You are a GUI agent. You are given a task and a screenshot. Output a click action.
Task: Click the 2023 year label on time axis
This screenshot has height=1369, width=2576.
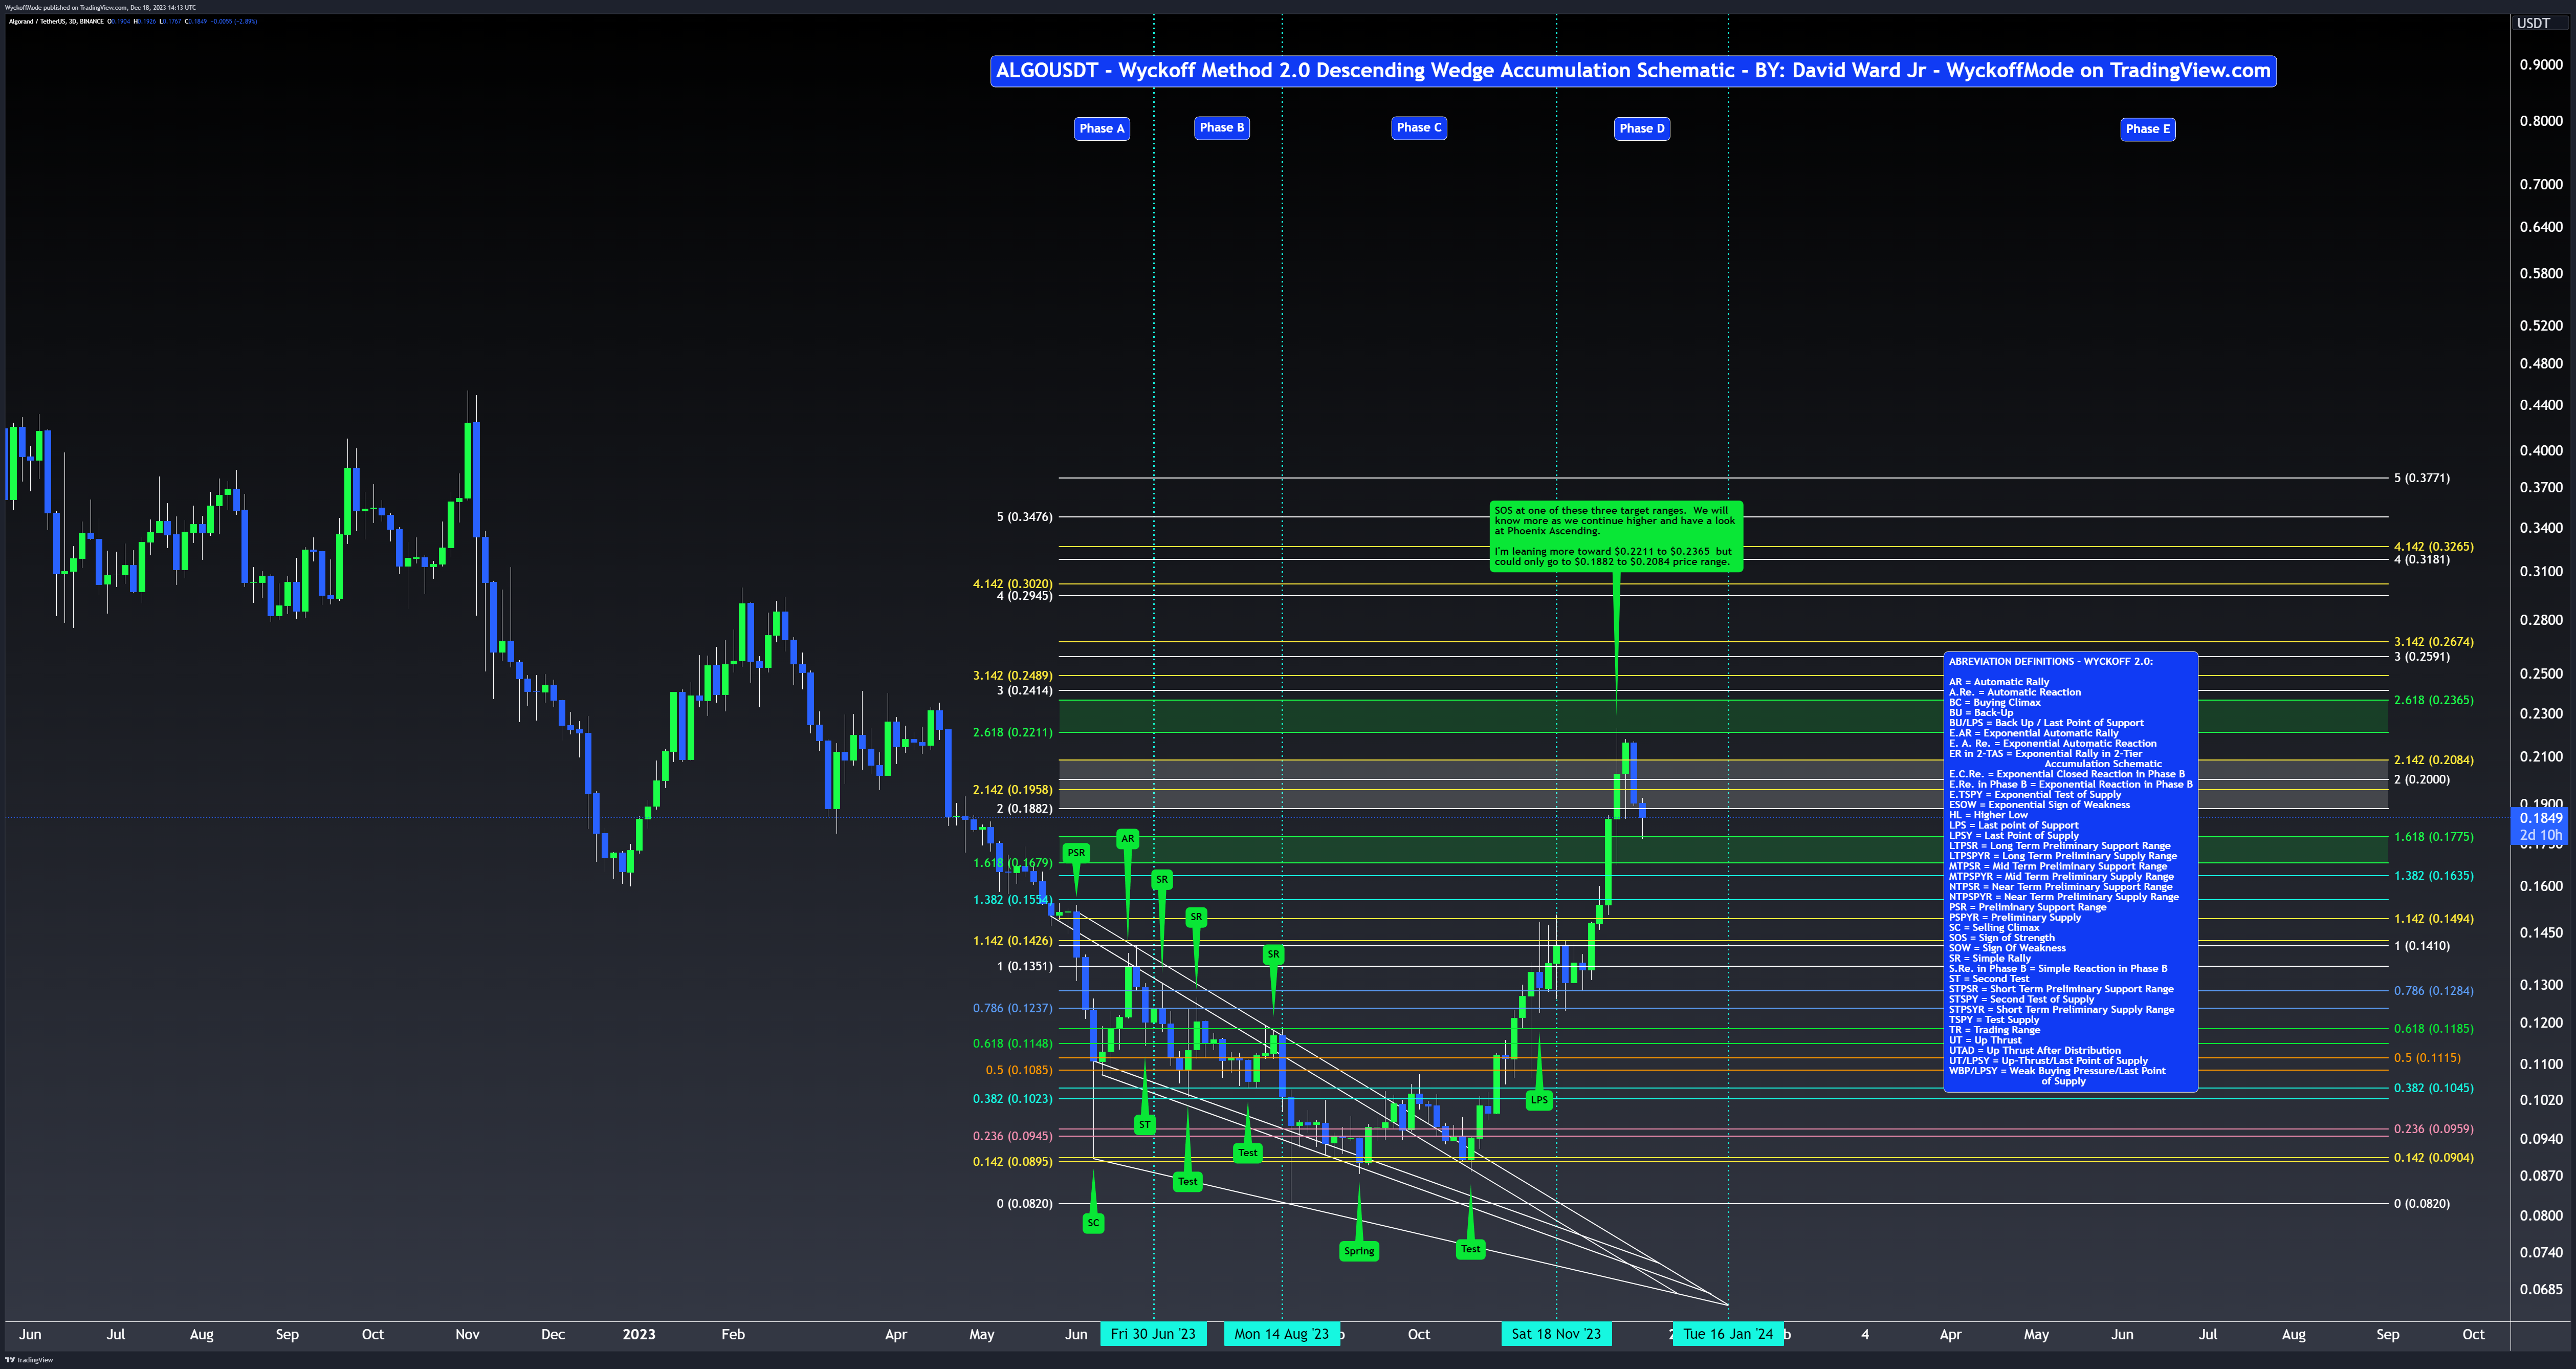639,1334
